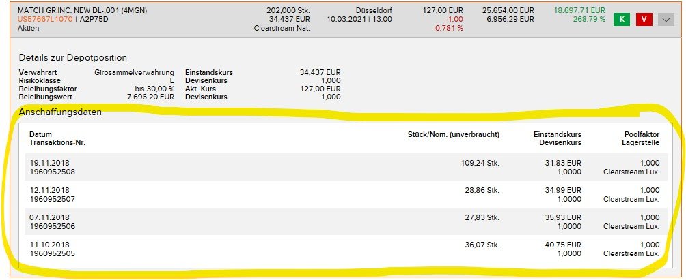Select transaction number 1960952505
Image resolution: width=686 pixels, height=280 pixels.
tap(53, 254)
